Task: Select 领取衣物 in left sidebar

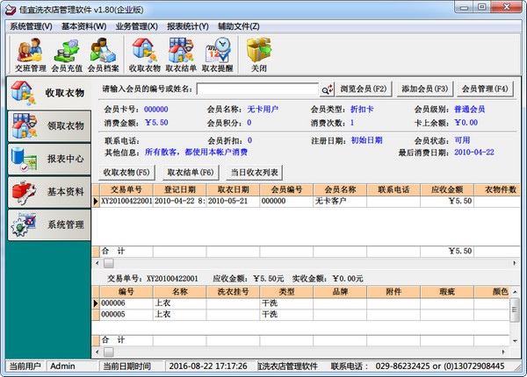Action: tap(49, 125)
